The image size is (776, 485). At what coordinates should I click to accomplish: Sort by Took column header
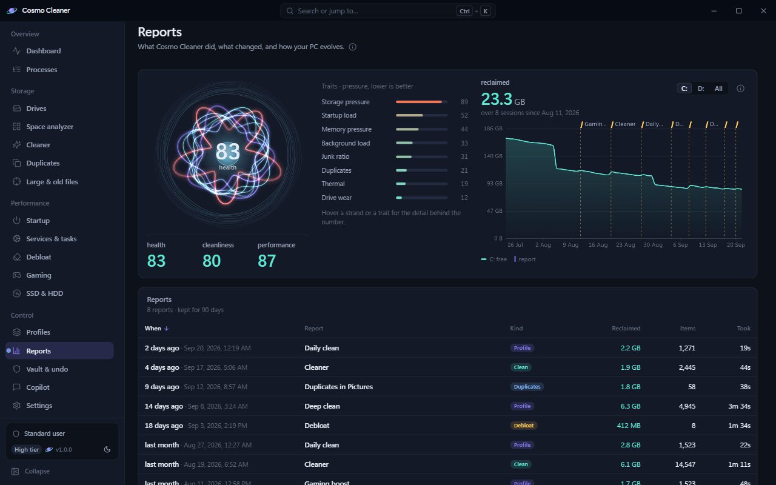(744, 329)
